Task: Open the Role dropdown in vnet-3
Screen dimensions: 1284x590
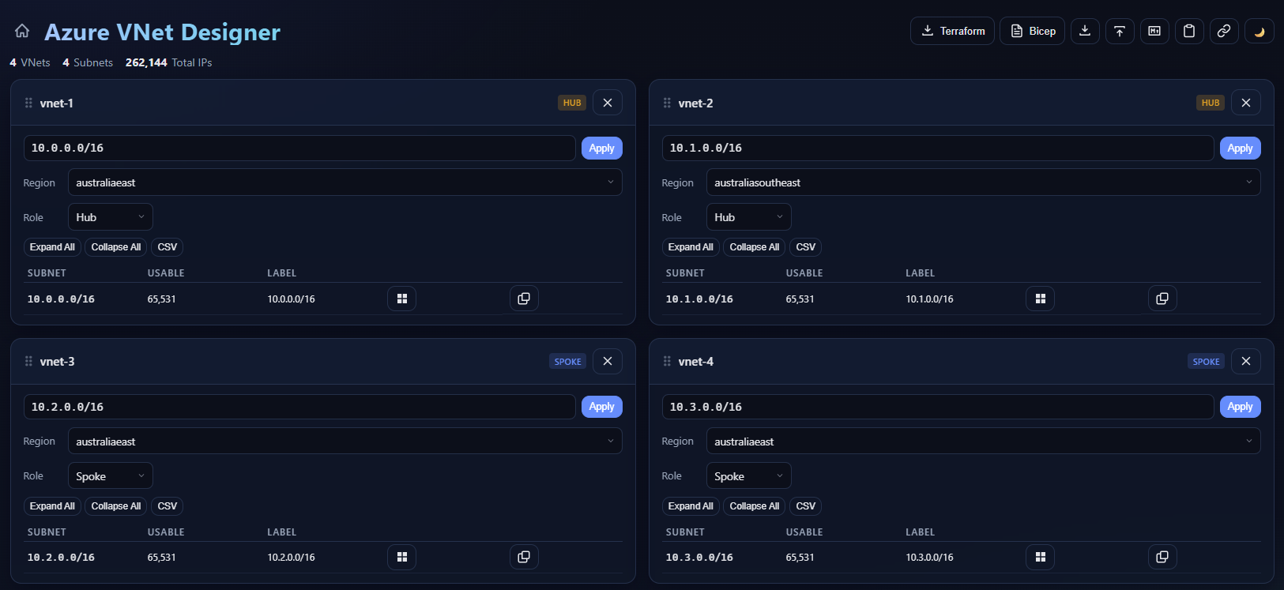Action: coord(110,476)
